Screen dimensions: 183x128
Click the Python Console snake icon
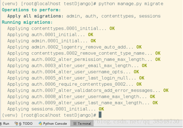click(40, 123)
